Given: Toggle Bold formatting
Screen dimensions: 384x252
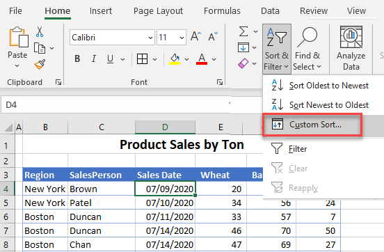Looking at the screenshot, I should [77, 59].
